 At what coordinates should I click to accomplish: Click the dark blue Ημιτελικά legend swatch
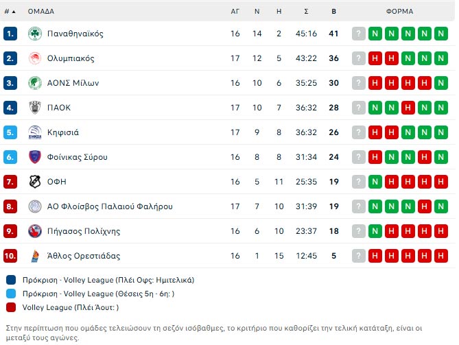point(11,280)
